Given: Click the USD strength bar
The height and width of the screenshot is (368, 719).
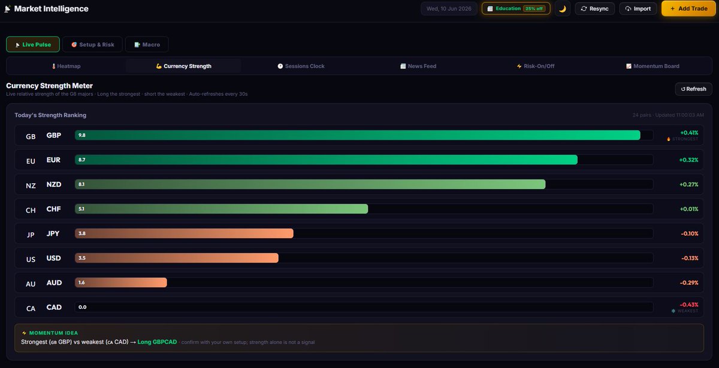Looking at the screenshot, I should click(x=177, y=258).
